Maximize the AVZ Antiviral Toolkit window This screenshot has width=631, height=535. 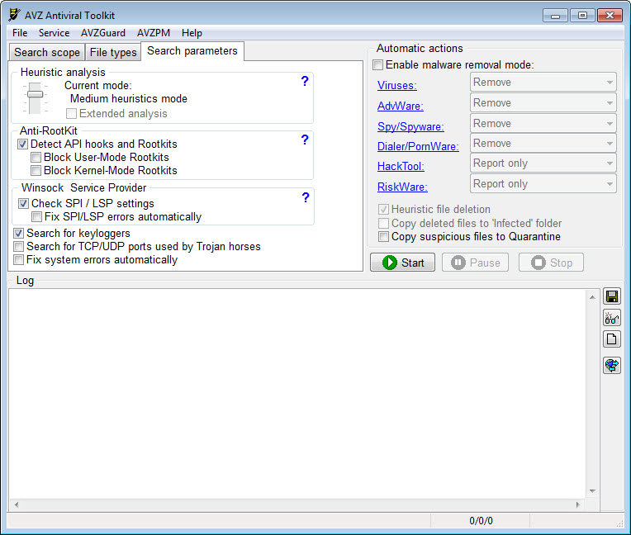582,16
